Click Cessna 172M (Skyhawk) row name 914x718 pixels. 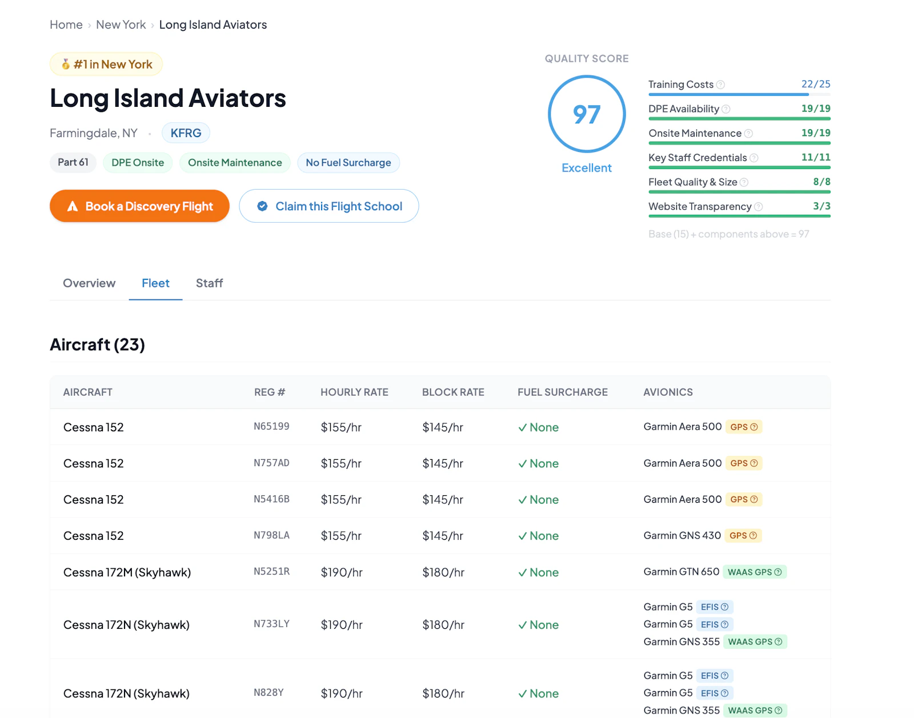[127, 572]
